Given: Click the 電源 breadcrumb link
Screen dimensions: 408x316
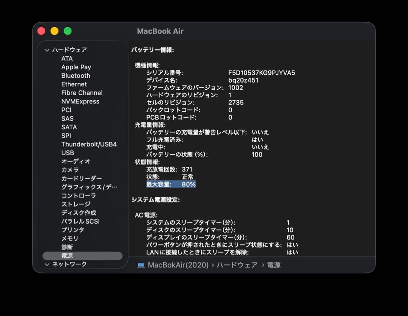Looking at the screenshot, I should pos(274,265).
